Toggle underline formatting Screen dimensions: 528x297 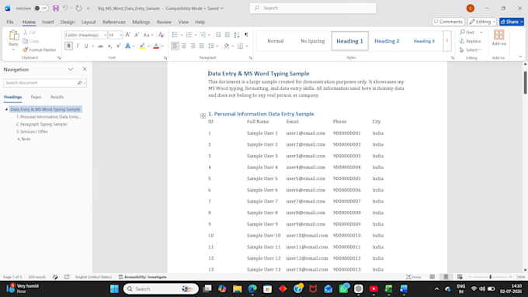pos(86,46)
